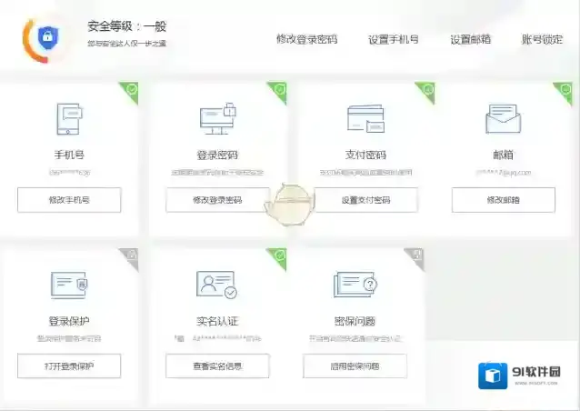Click green check badge on email card
The image size is (580, 411).
(565, 89)
